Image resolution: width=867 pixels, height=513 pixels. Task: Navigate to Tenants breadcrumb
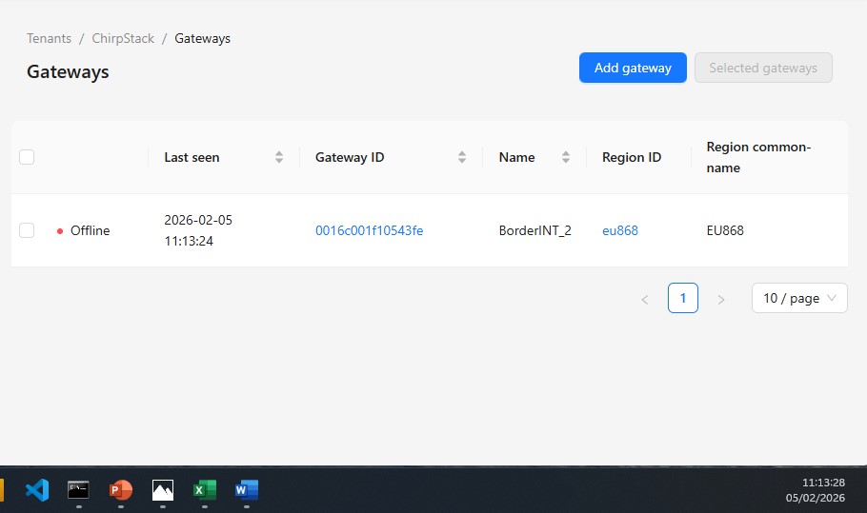pos(49,39)
